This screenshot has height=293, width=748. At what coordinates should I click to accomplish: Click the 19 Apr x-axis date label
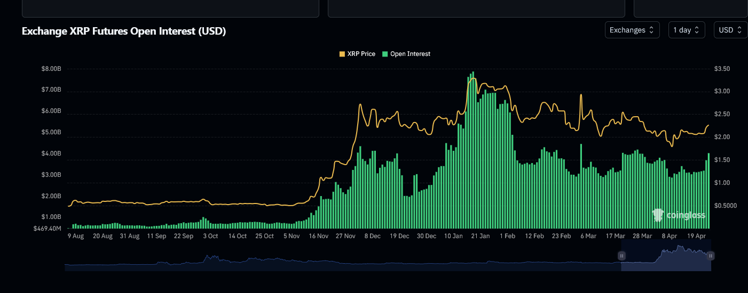coord(697,236)
